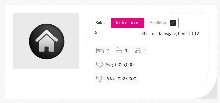
Task: Click the sofa reception room icon
Action: tap(138, 50)
